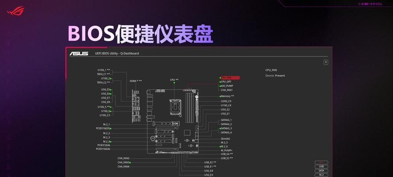This screenshot has height=177, width=393.
Task: Select the M.2_1 slot label
Action: (x=106, y=124)
